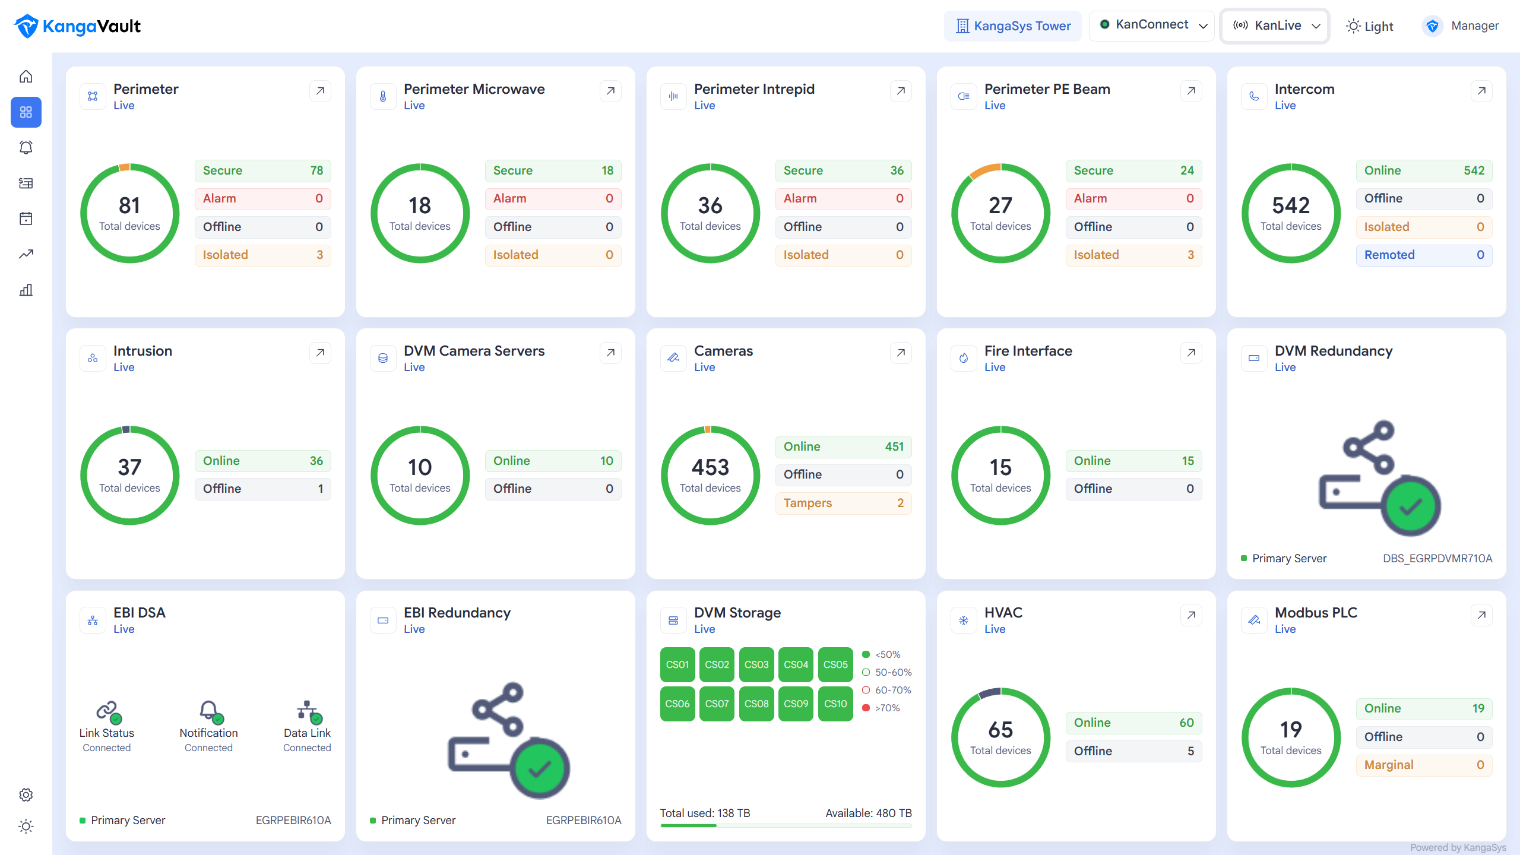Click Intercom Remoted 0 row
The height and width of the screenshot is (855, 1520).
(x=1424, y=255)
